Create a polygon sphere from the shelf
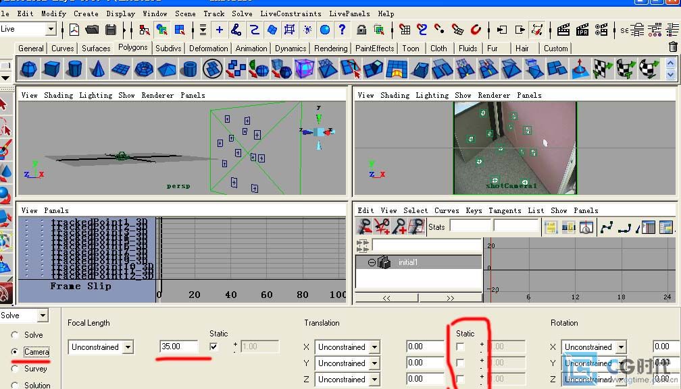 [x=29, y=69]
